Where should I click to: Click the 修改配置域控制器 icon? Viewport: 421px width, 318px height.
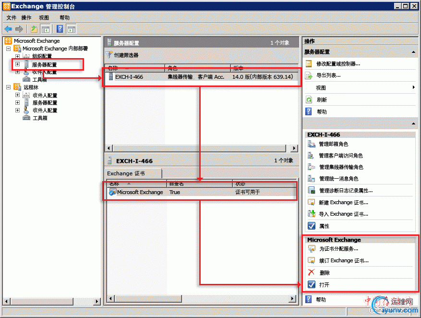click(x=309, y=64)
